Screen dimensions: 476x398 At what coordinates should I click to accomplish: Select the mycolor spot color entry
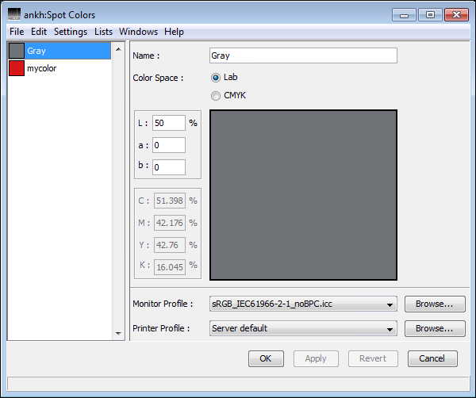(x=59, y=68)
